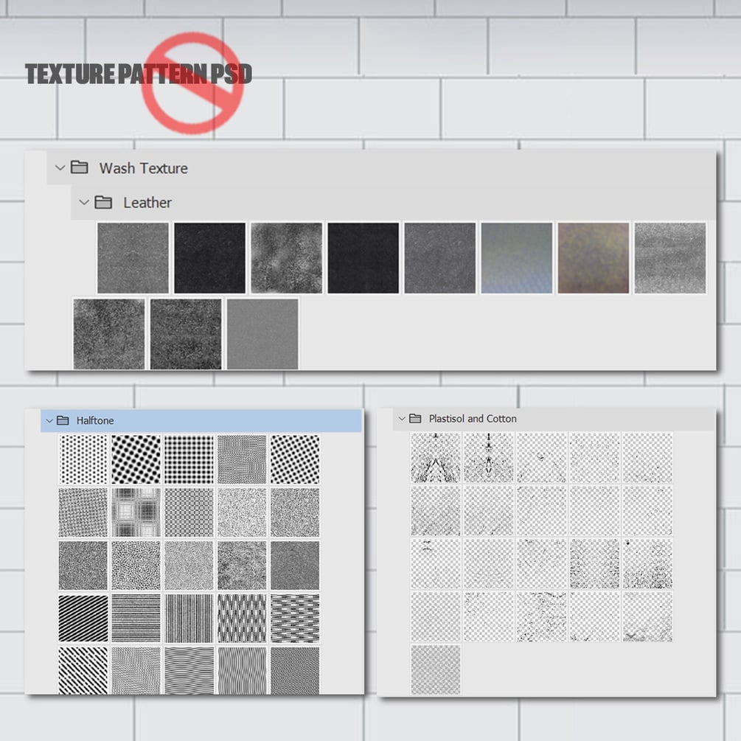Click the Wash Texture folder icon
This screenshot has height=741, width=741.
80,167
